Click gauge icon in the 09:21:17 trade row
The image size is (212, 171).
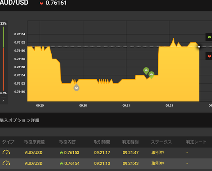click(x=6, y=152)
